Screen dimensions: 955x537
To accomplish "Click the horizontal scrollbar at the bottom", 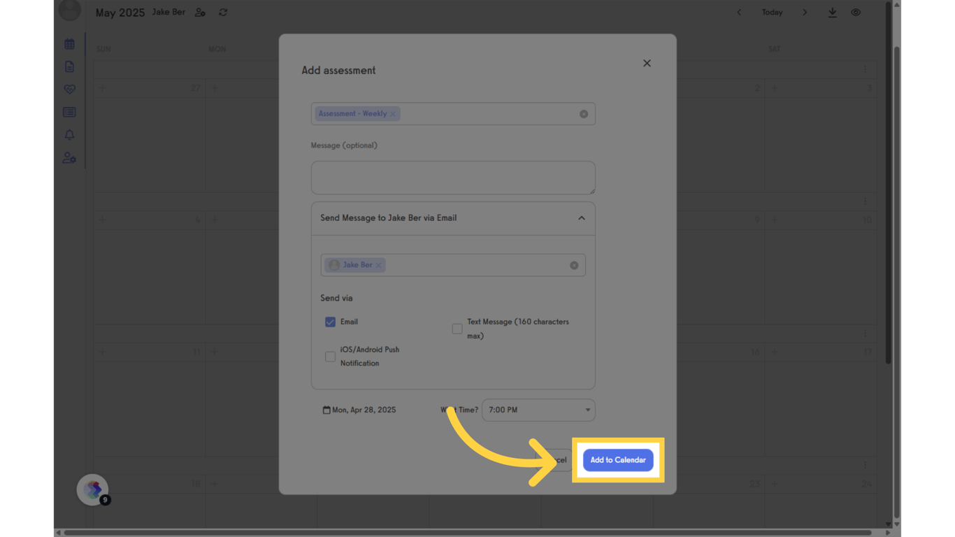I will [x=468, y=533].
